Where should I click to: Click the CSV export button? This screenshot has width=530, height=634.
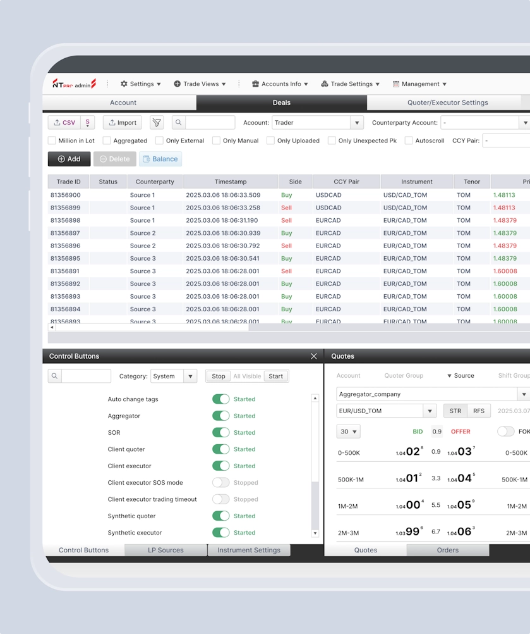64,123
